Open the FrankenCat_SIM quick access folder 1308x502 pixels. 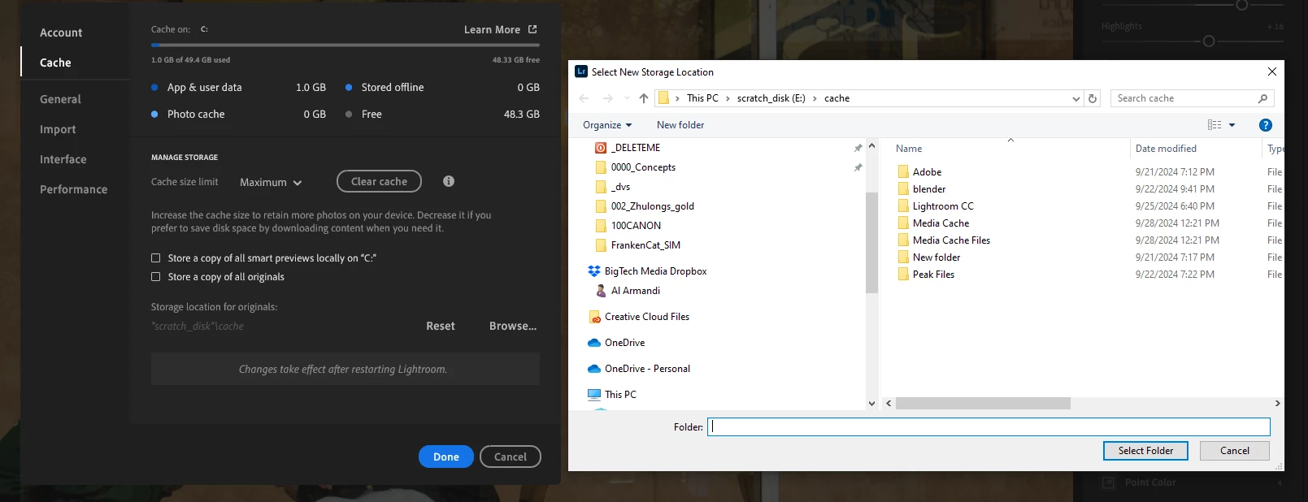pyautogui.click(x=645, y=245)
